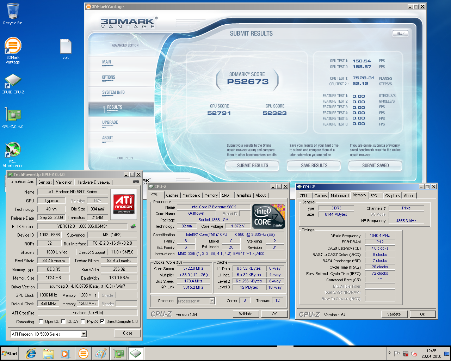
Task: Click the muted volume tray icon
Action: (414, 354)
